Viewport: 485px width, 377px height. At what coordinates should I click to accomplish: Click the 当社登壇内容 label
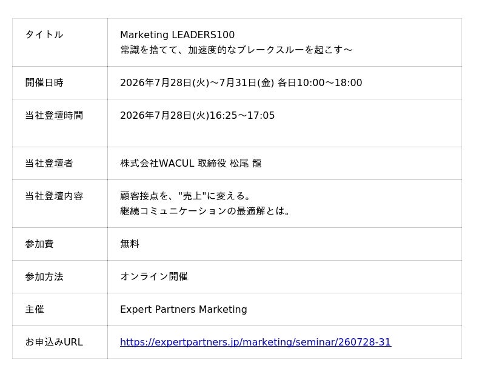[54, 196]
